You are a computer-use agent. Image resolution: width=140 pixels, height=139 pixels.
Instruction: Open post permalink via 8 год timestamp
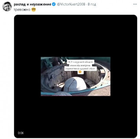[x=92, y=5]
